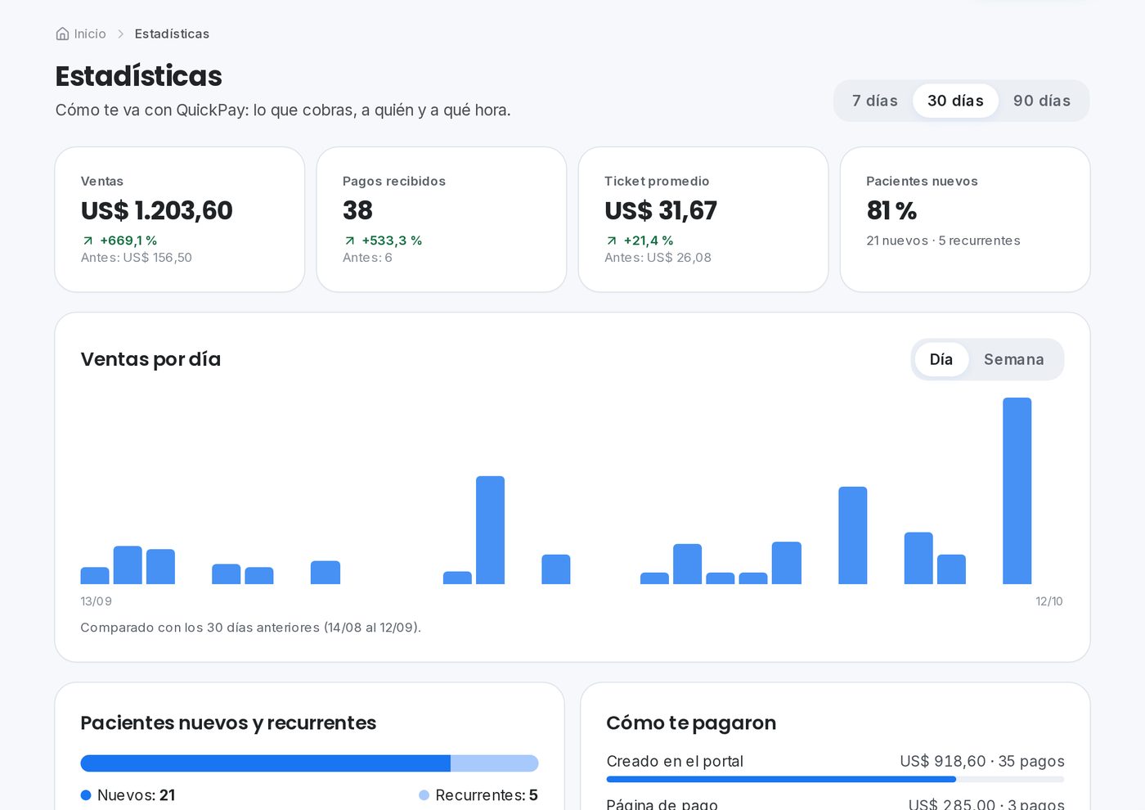Click "Antes: US$ 26,08" text

coord(658,258)
